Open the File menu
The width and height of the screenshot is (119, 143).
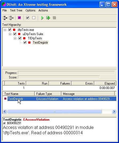tap(5, 10)
